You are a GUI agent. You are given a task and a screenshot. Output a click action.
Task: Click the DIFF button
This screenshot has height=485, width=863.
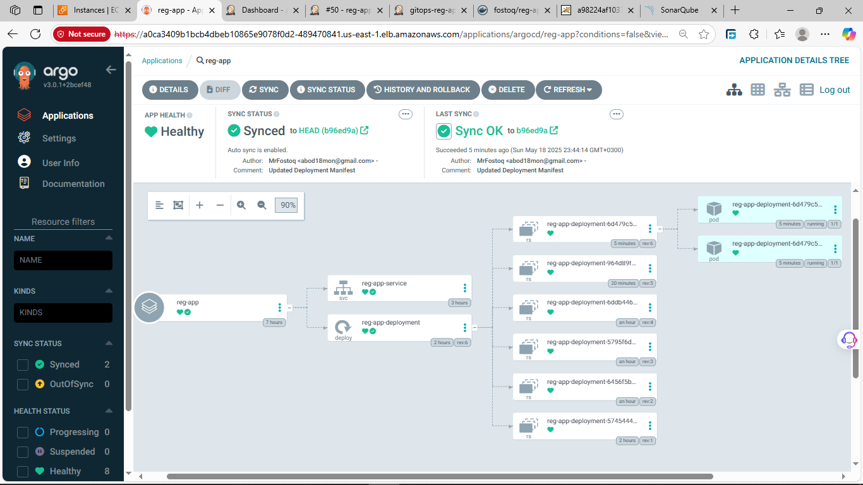[220, 90]
